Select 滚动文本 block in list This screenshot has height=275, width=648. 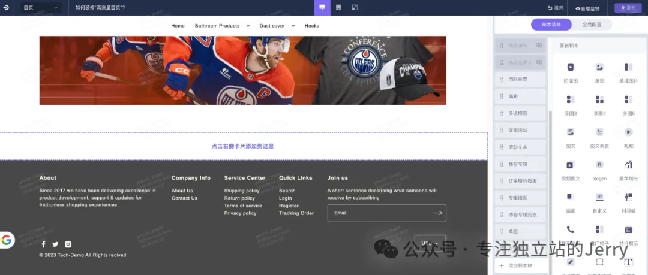coord(520,147)
